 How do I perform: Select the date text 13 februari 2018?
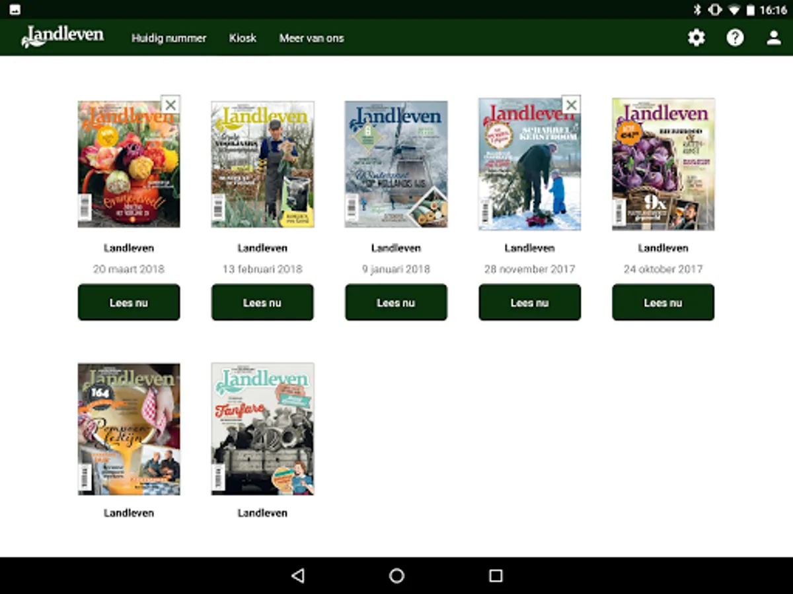(262, 269)
